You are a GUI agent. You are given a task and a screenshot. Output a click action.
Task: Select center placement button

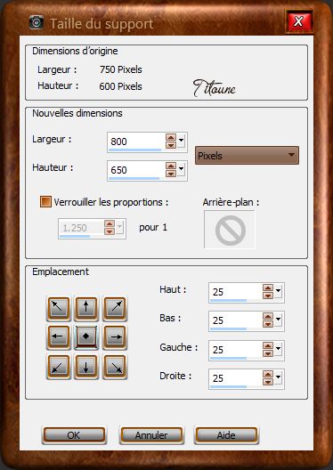(86, 337)
